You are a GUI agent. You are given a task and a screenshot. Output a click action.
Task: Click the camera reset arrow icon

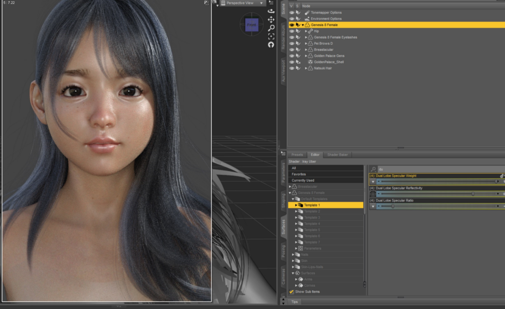[x=272, y=44]
